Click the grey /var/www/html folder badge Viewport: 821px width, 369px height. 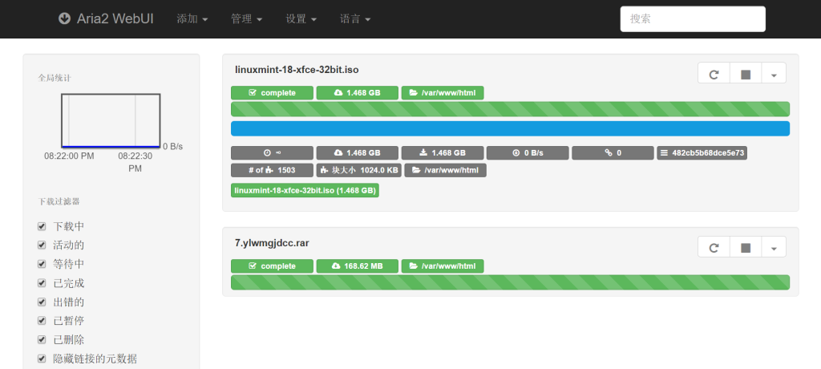pos(446,170)
